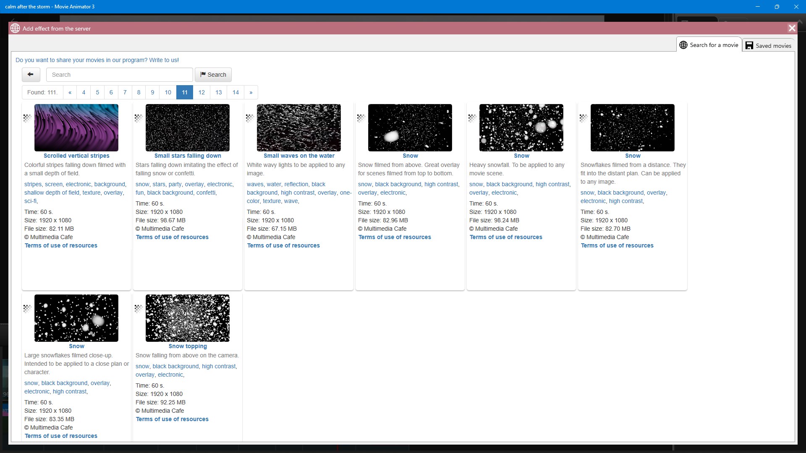The width and height of the screenshot is (806, 453).
Task: Click the confetti tag under Small stars falling down
Action: tap(206, 193)
